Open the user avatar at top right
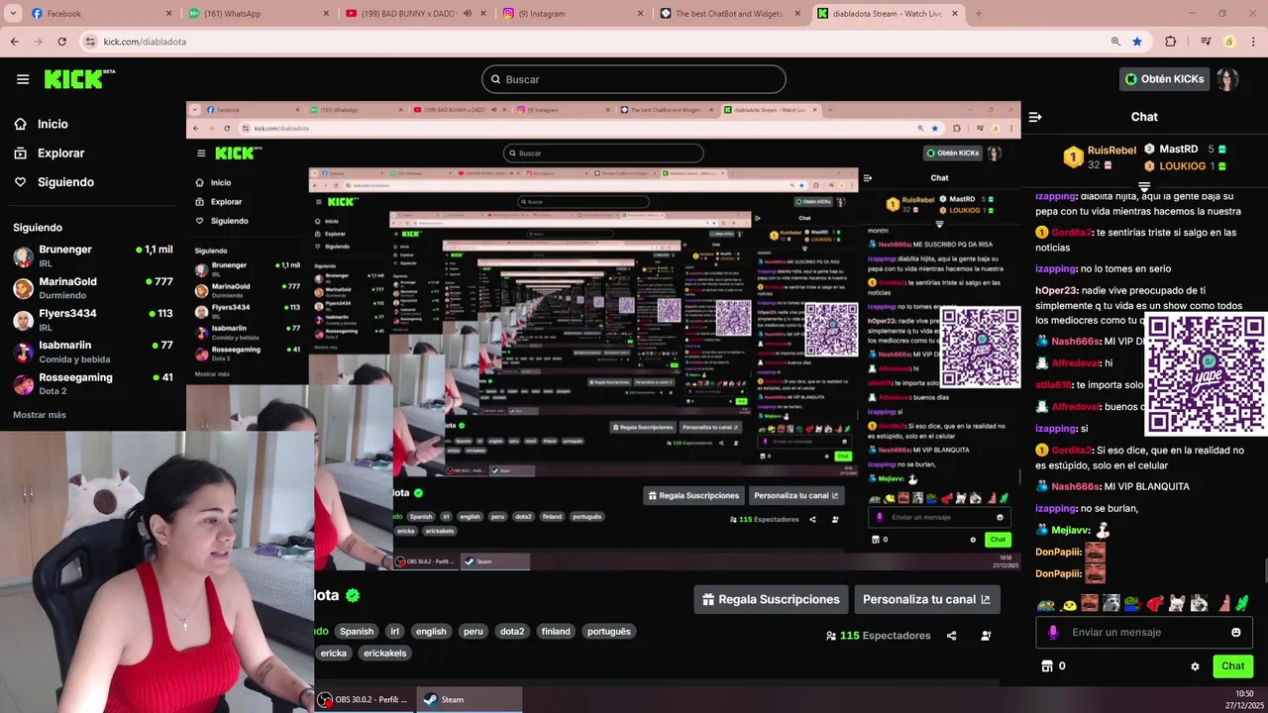The height and width of the screenshot is (713, 1268). click(1227, 79)
